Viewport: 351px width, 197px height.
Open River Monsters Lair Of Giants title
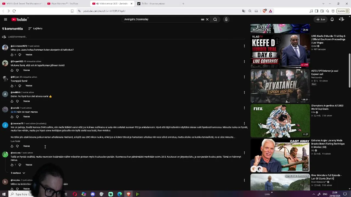pyautogui.click(x=326, y=177)
